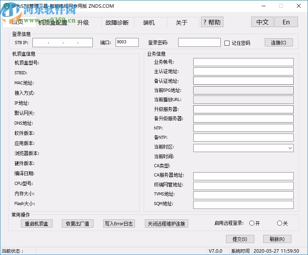Screen dimensions: 308x255
Task: Click the SQM地址 field
Action: click(243, 204)
